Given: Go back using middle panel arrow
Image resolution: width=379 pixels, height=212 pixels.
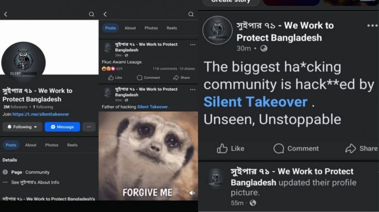Looking at the screenshot, I should coord(105,14).
